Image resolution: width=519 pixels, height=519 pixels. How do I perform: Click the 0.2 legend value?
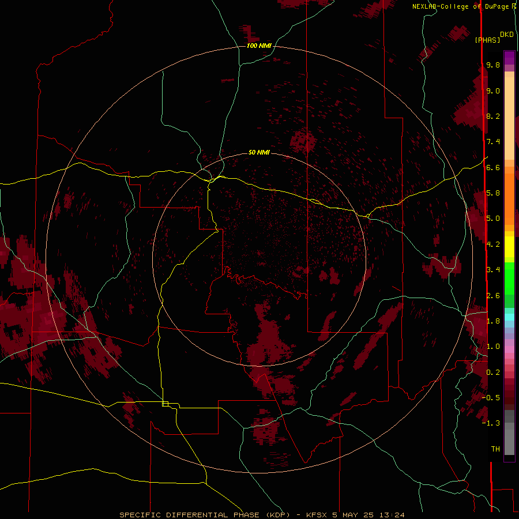point(493,373)
